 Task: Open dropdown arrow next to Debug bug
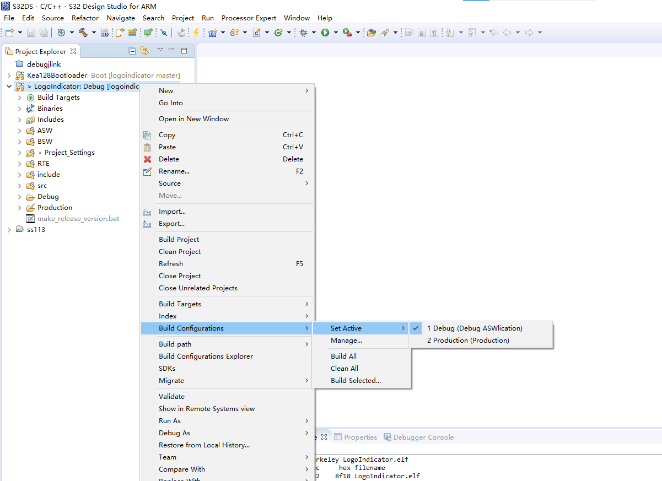coord(314,33)
